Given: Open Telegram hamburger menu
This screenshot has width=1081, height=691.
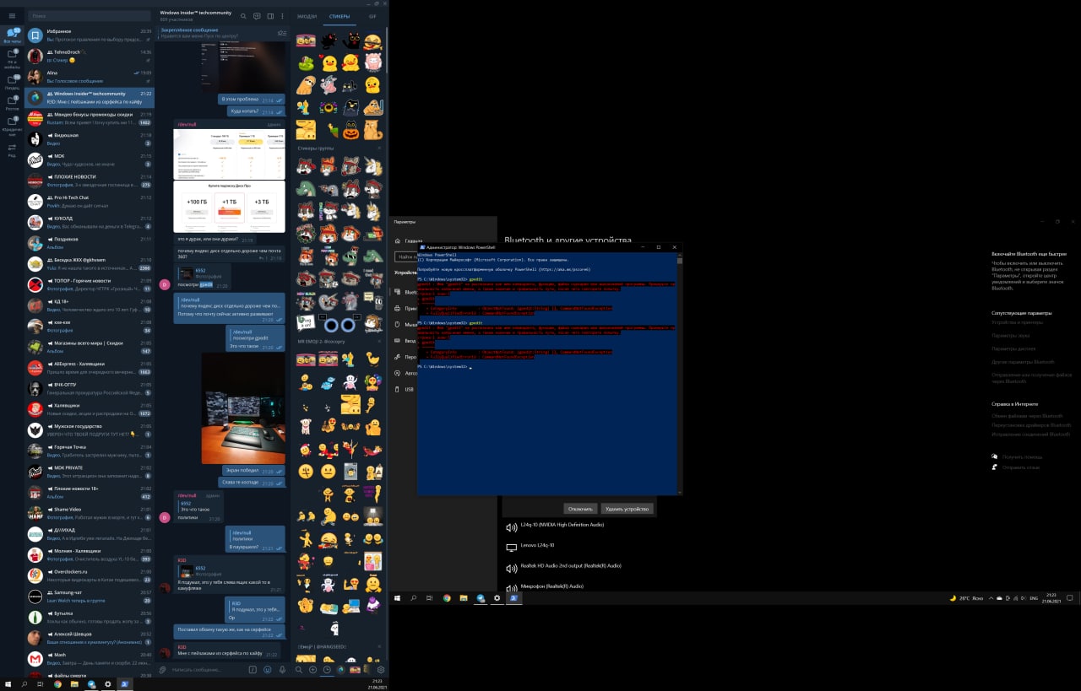Looking at the screenshot, I should tap(12, 15).
